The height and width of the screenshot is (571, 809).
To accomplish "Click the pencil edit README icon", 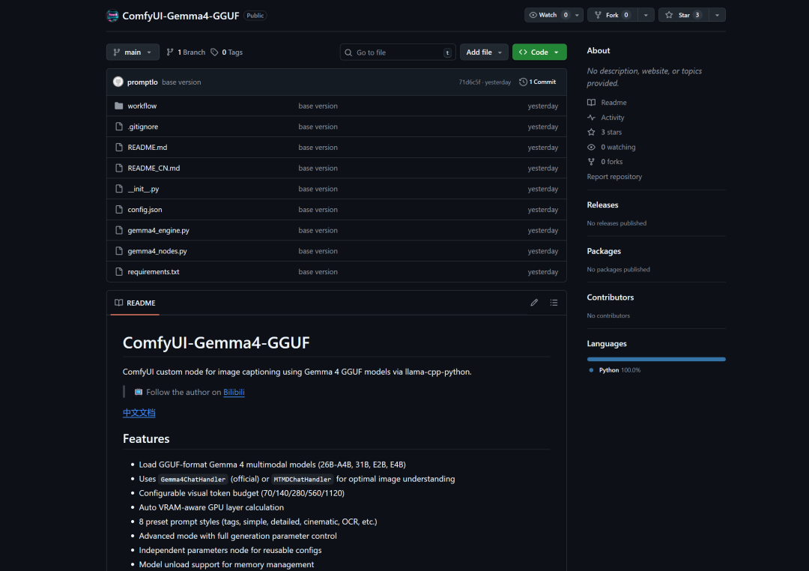I will tap(534, 303).
